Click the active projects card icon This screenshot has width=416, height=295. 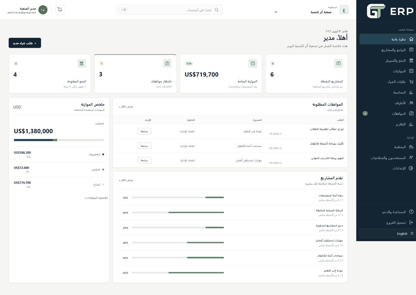(338, 63)
